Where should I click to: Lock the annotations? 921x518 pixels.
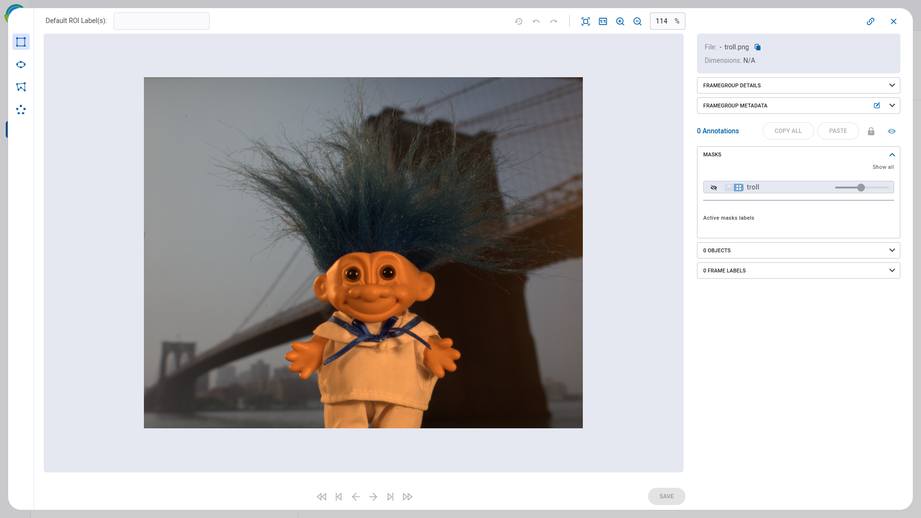click(871, 131)
